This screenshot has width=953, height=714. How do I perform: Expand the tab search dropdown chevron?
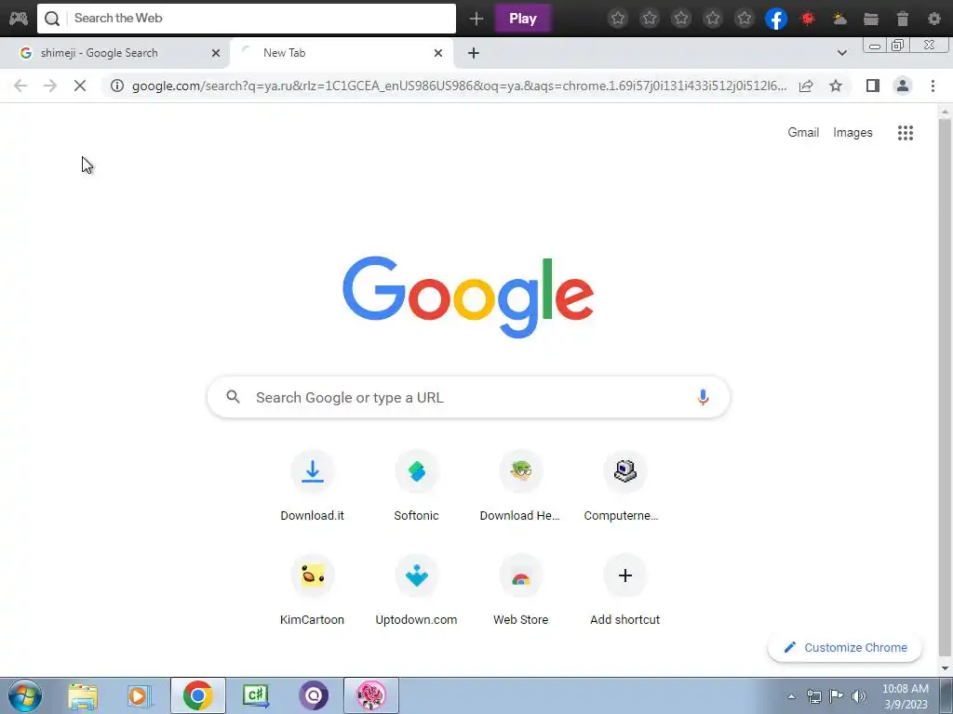[x=841, y=53]
